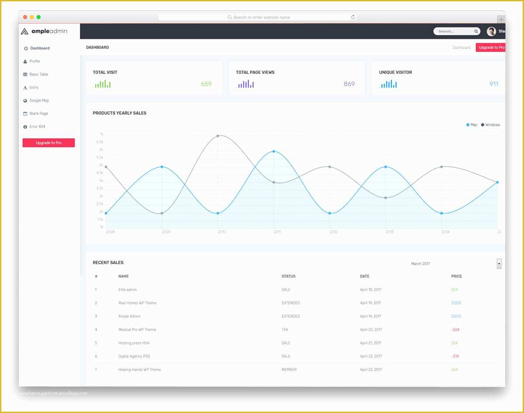The height and width of the screenshot is (413, 524).
Task: Click the 911 unique visitor value
Action: pos(494,84)
